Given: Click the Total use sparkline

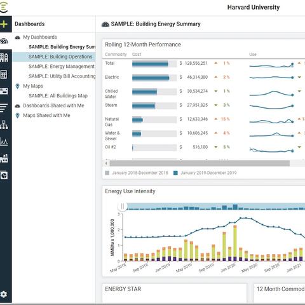Looking at the screenshot, I should click(271, 65).
